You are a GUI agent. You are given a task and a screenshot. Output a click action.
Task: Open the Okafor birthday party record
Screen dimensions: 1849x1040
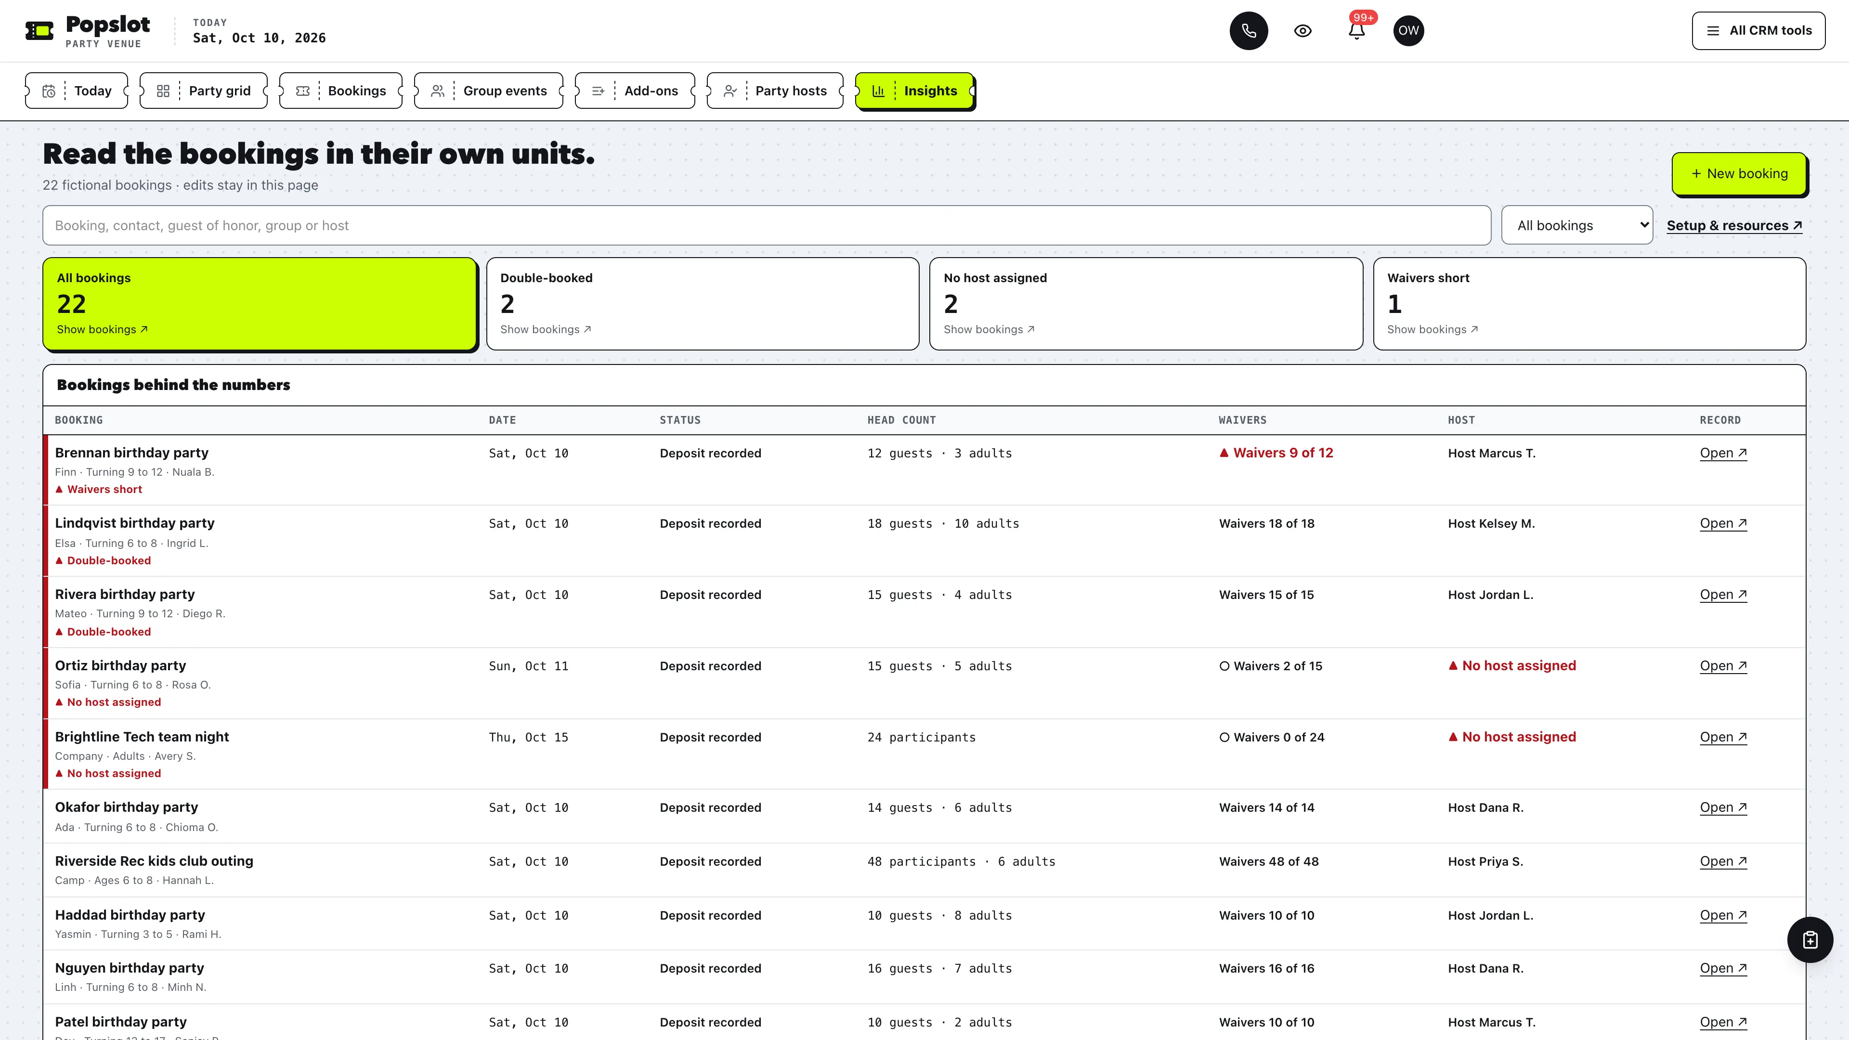(x=1723, y=807)
